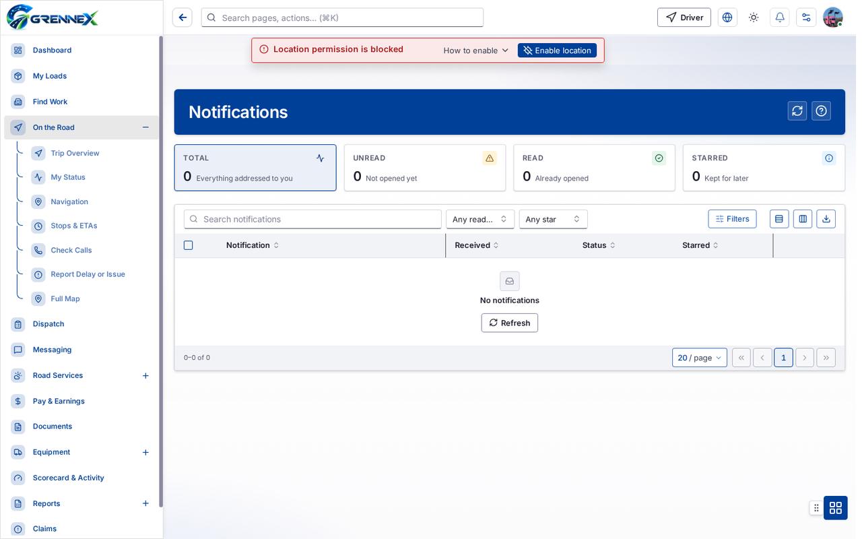Open the language globe icon
This screenshot has width=862, height=539.
point(727,18)
